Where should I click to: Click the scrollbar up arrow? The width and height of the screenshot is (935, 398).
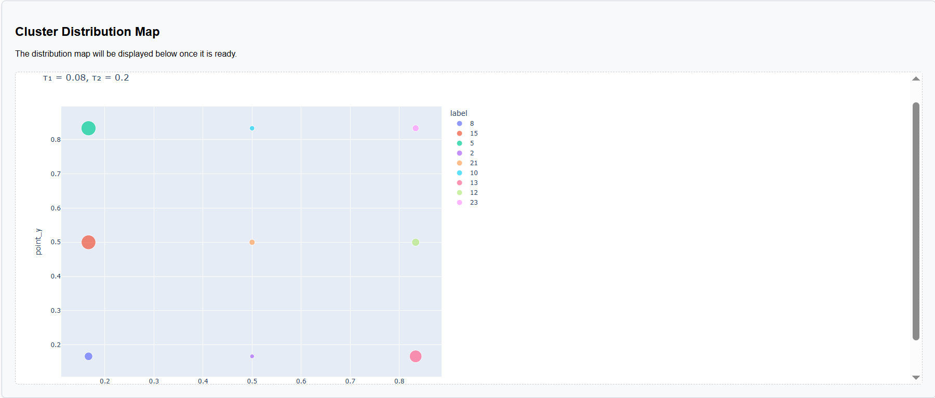(x=916, y=79)
